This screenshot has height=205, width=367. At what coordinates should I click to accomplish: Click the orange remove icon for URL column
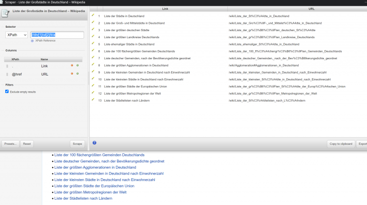pos(72,74)
